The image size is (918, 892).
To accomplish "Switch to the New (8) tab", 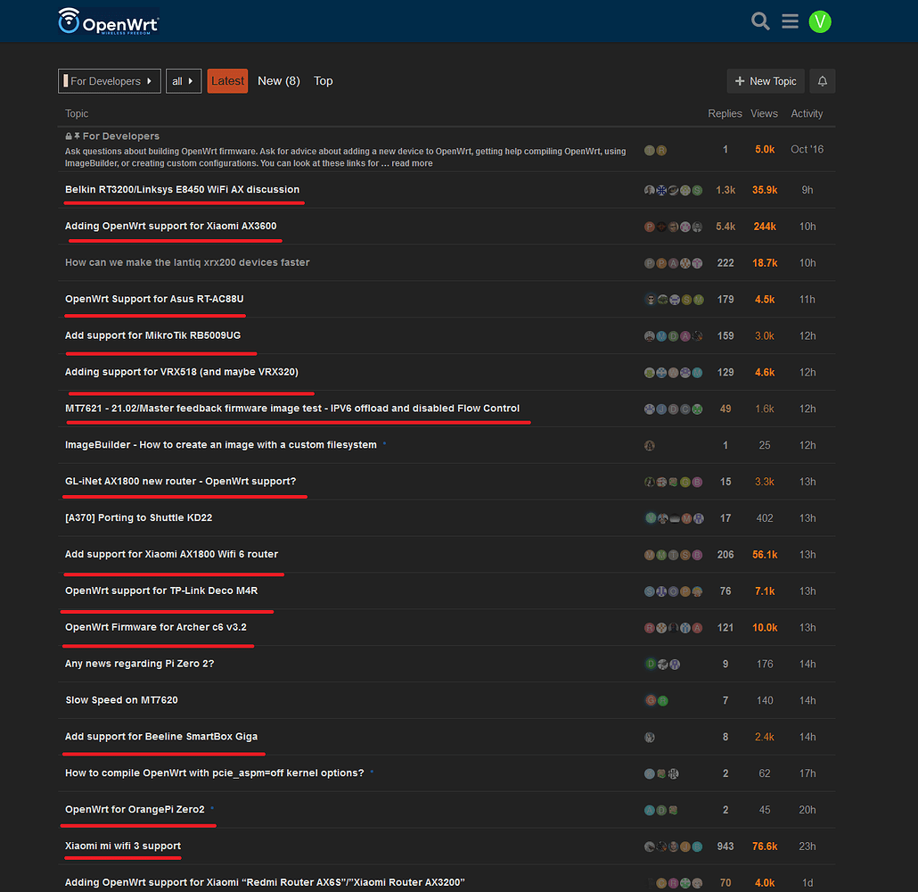I will coord(278,80).
